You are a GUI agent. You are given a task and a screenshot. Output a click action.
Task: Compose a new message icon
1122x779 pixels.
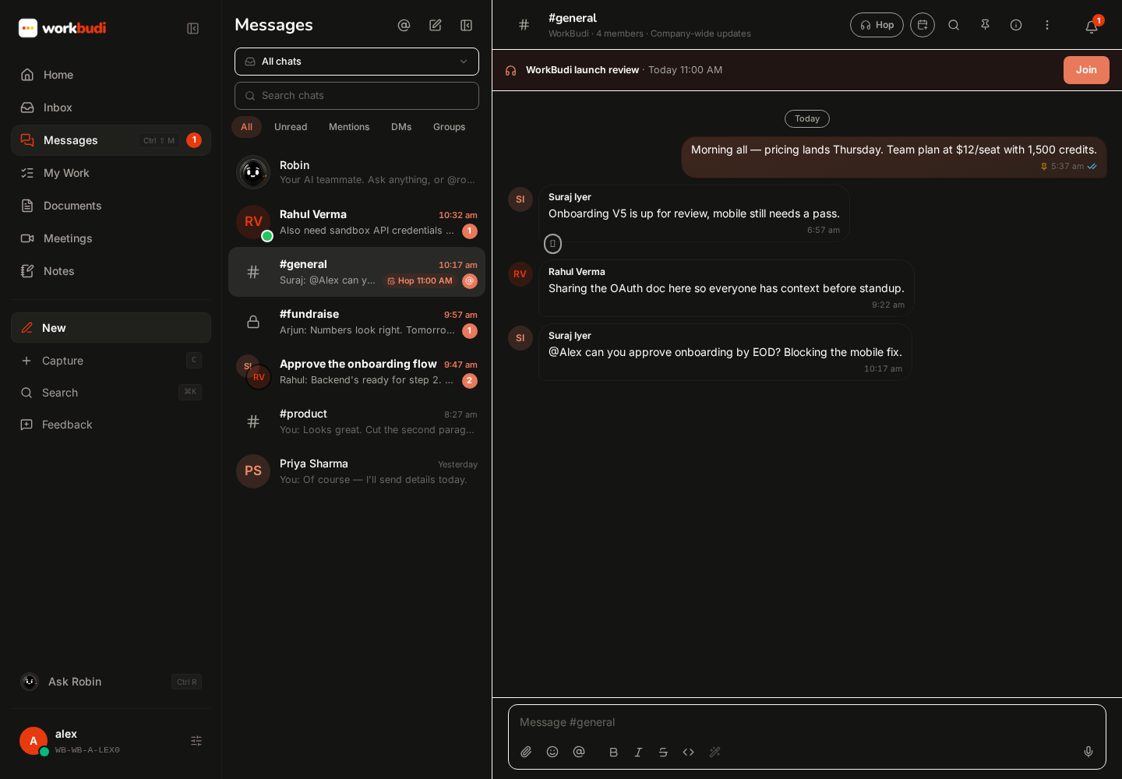436,26
